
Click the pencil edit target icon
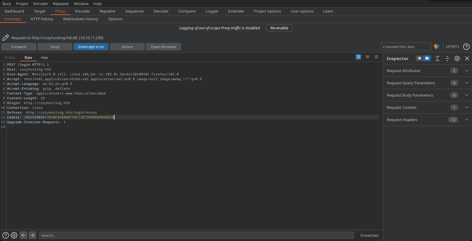(x=5, y=38)
